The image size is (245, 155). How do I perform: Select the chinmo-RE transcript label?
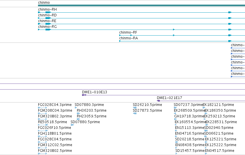pos(47,21)
